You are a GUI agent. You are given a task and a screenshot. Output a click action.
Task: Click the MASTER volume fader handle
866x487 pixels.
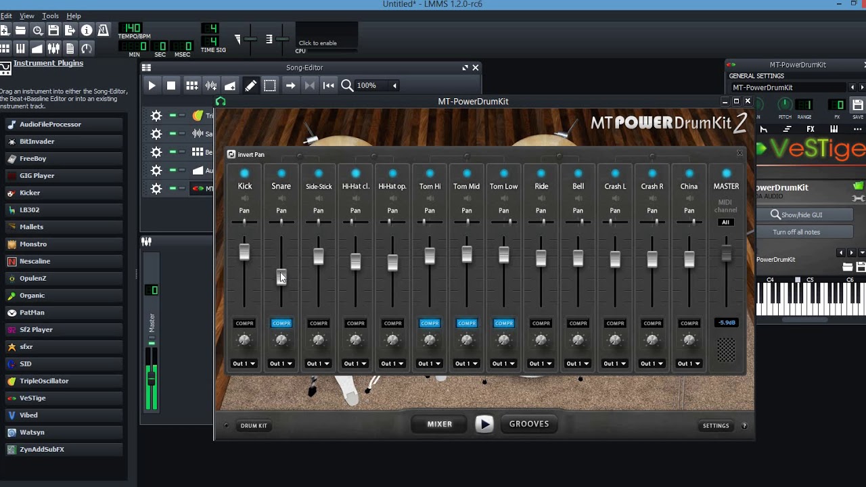click(726, 254)
